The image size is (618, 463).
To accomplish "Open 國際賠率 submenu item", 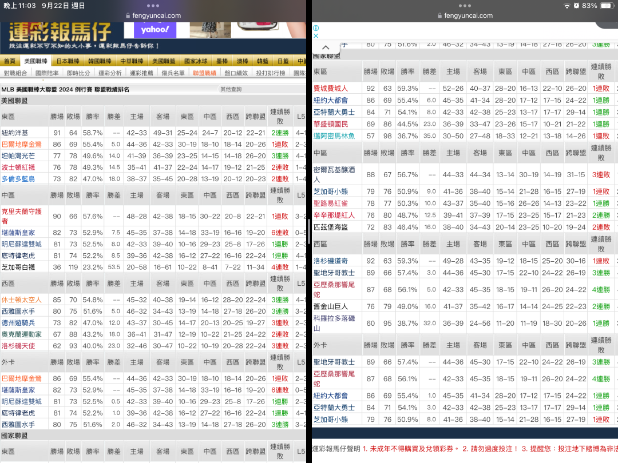I will coord(47,73).
